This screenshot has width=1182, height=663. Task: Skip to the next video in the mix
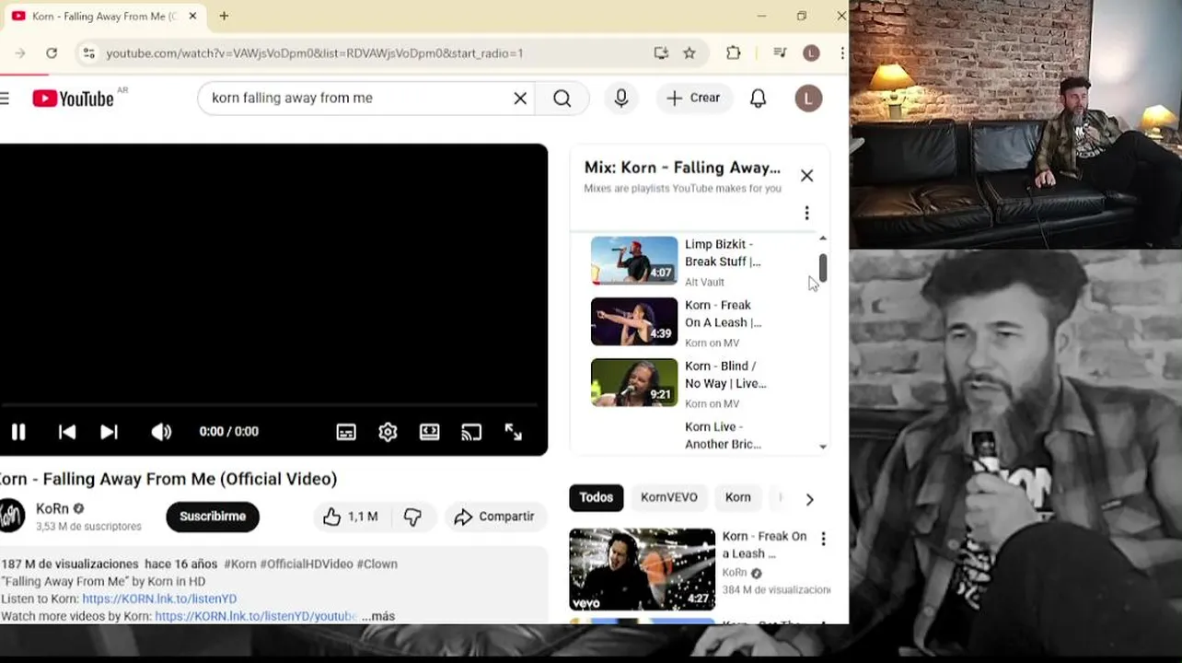[x=109, y=432]
